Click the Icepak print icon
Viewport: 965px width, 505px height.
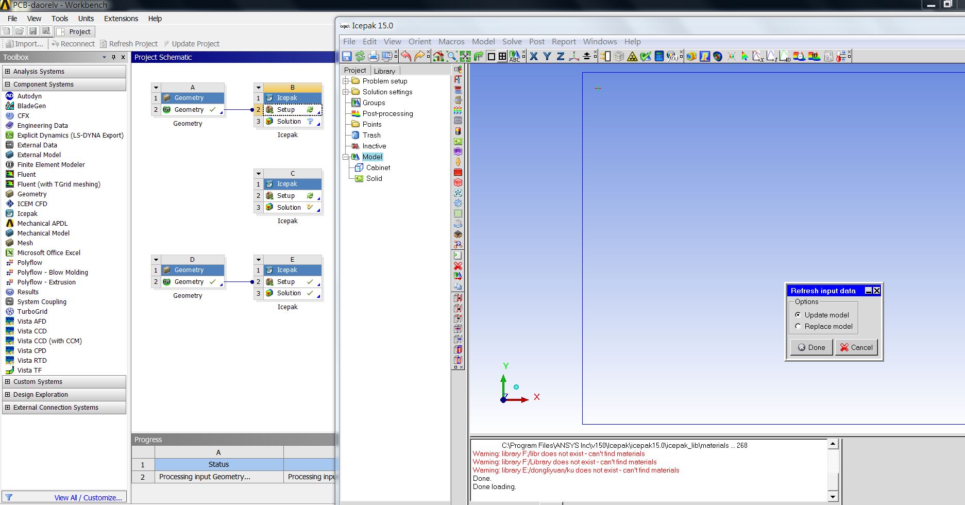pyautogui.click(x=374, y=56)
